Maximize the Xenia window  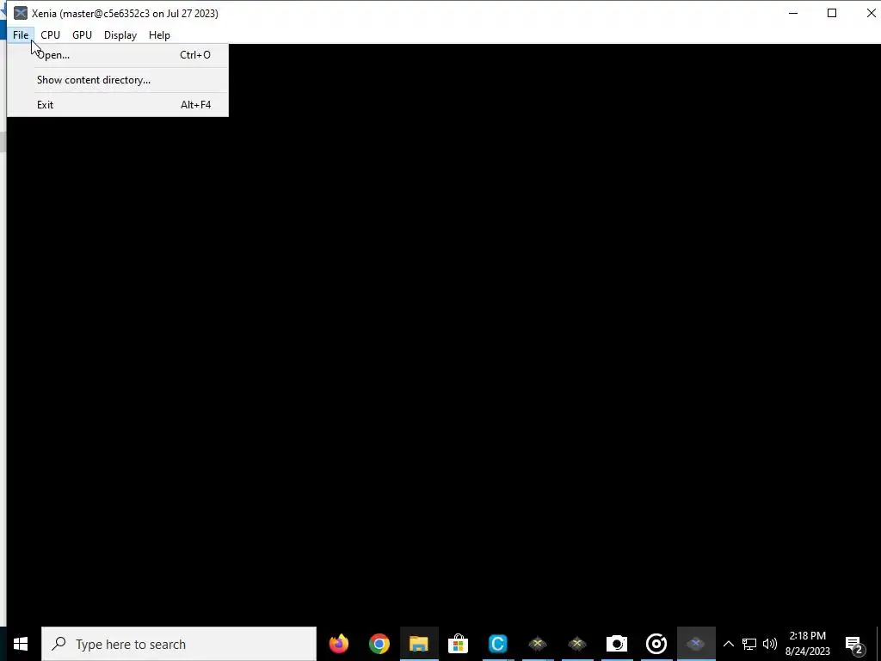pos(832,13)
